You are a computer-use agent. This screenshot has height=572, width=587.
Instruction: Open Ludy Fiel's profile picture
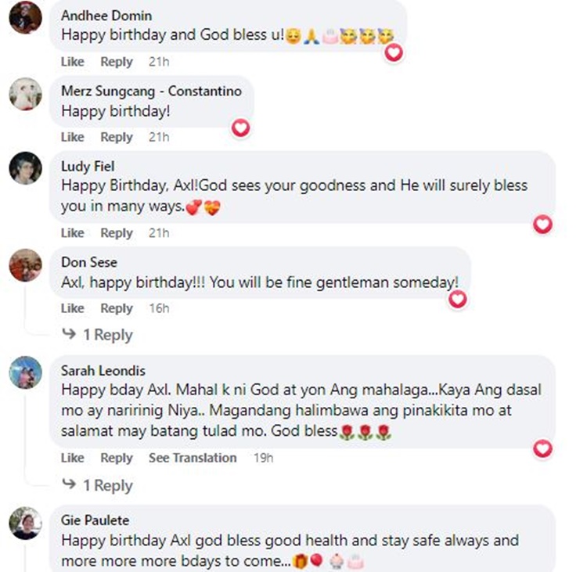tap(25, 167)
